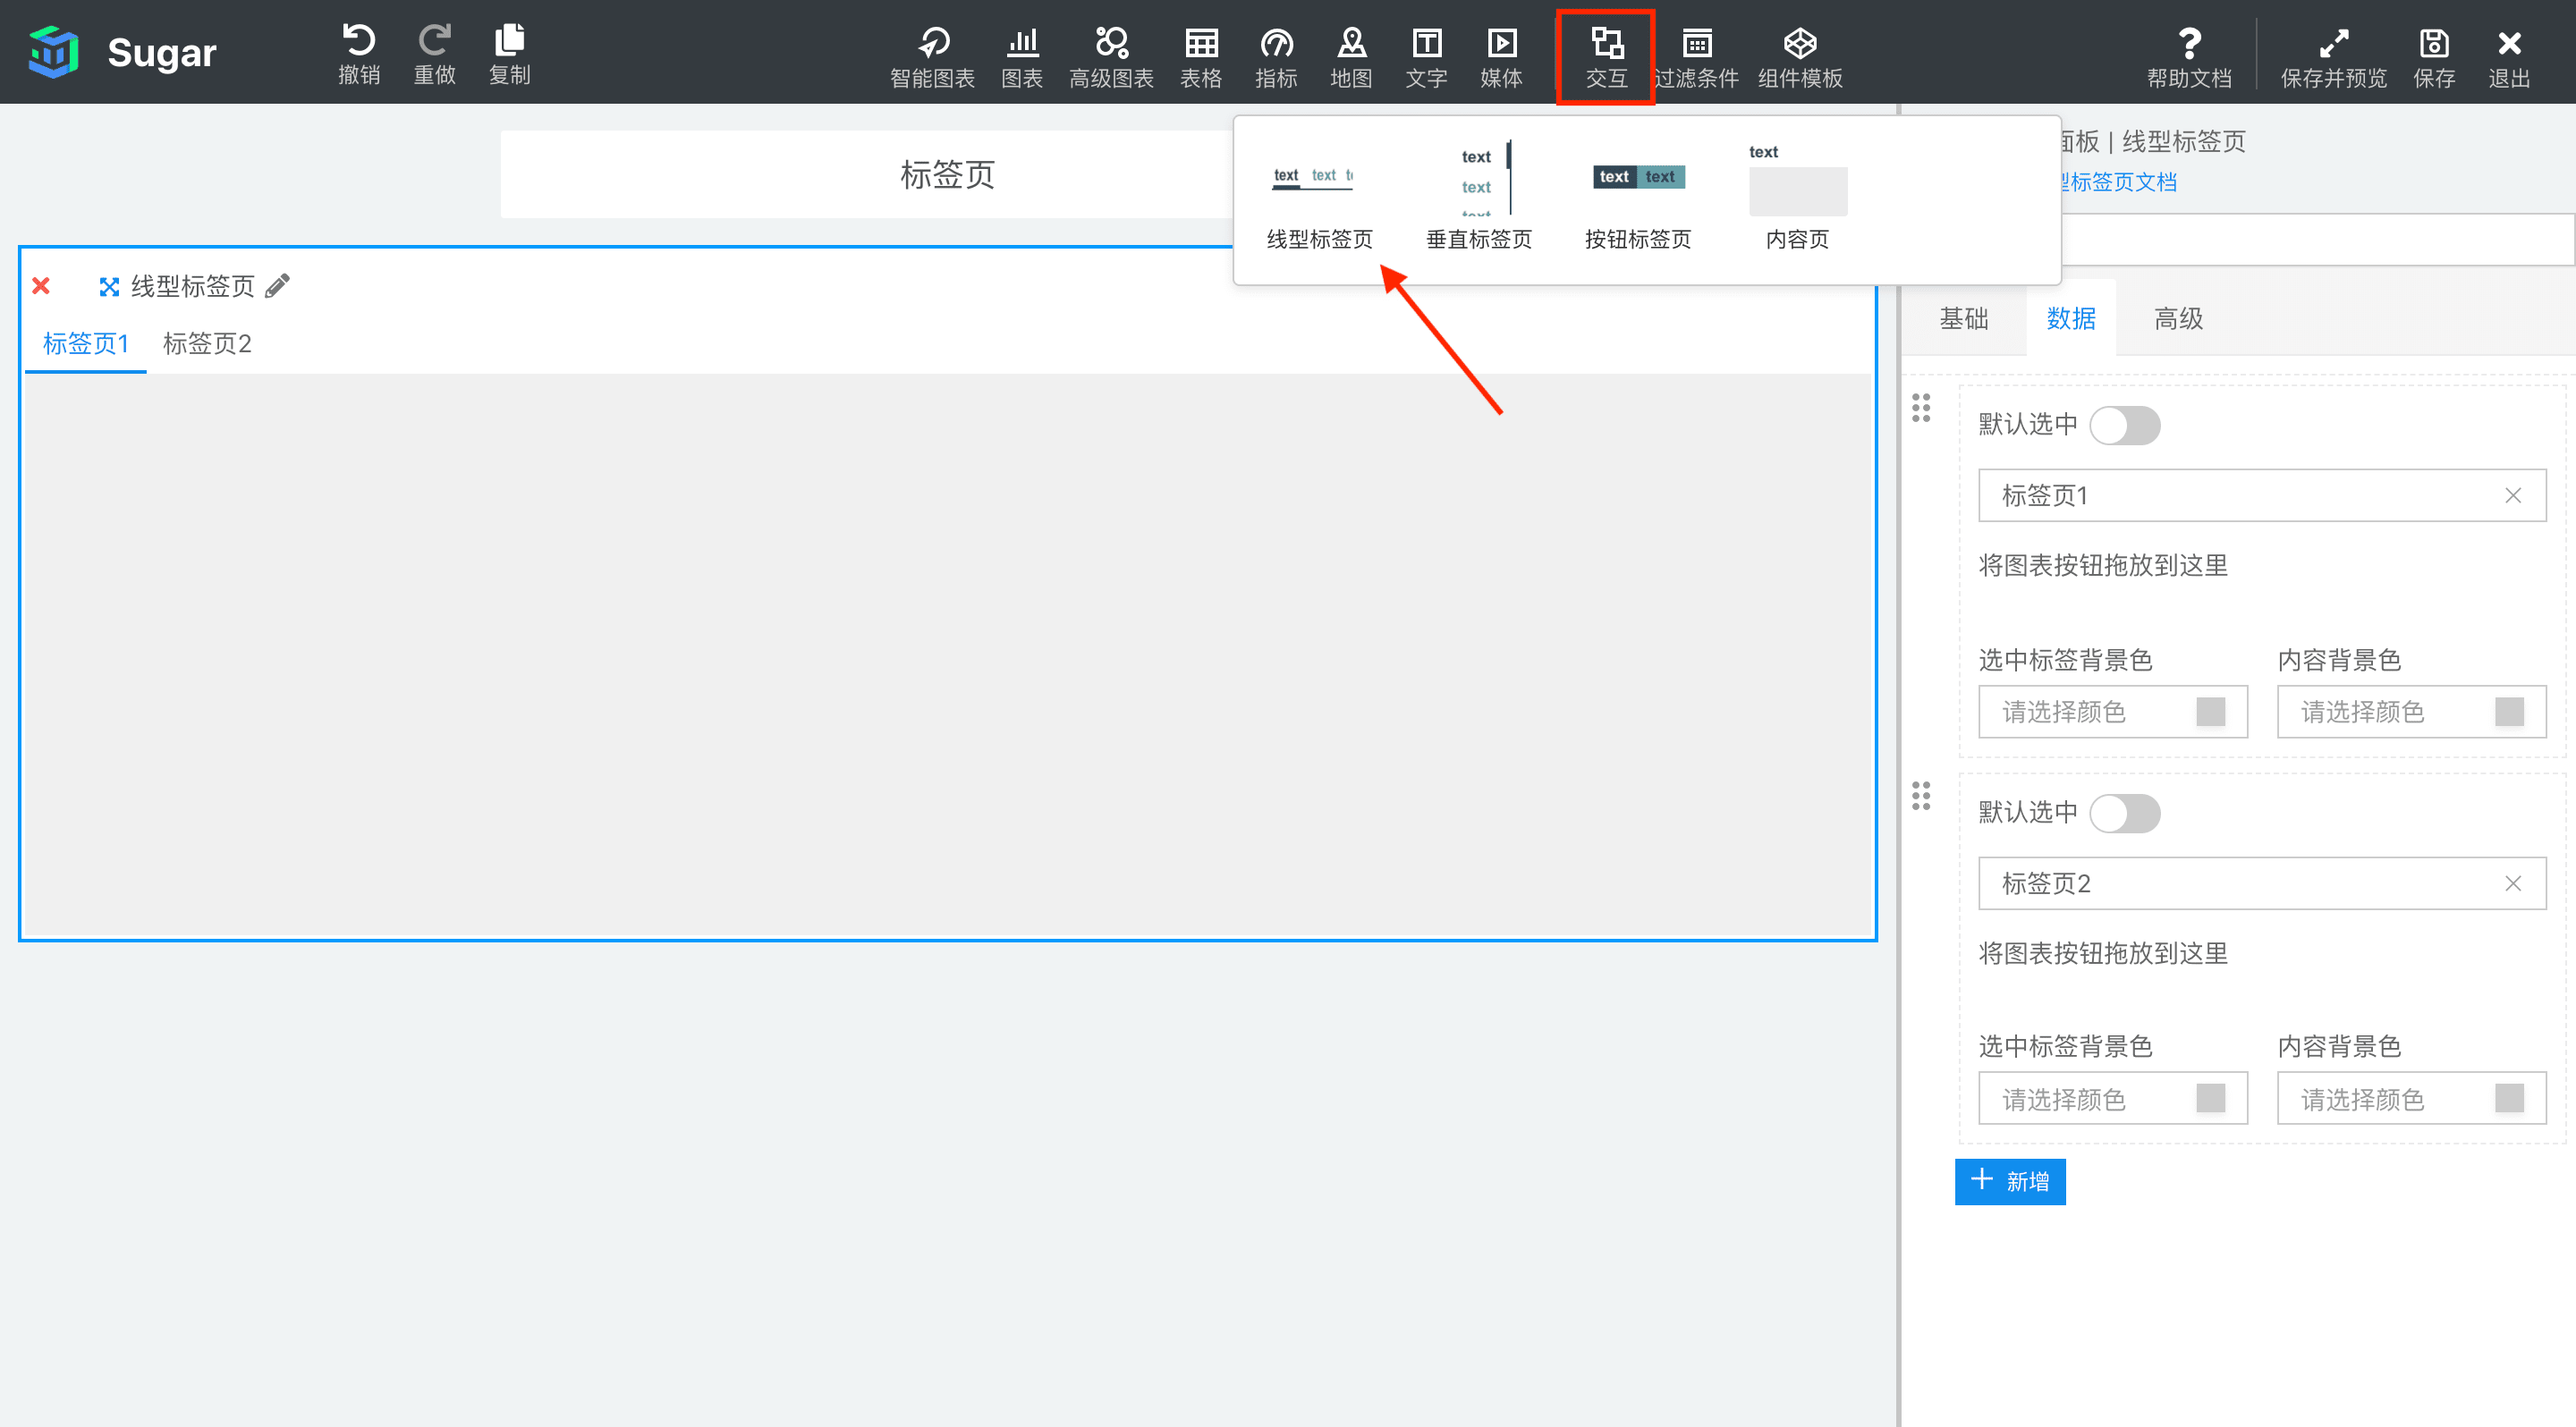This screenshot has height=1427, width=2576.
Task: Click the 过滤条件 filter condition icon
Action: tap(1696, 44)
